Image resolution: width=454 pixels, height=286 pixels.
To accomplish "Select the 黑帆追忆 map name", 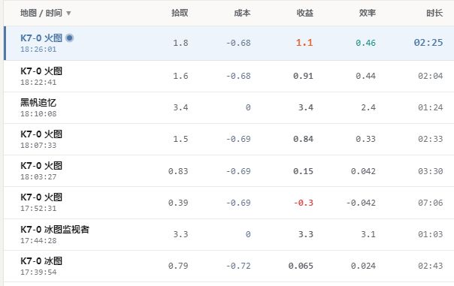I will tap(38, 103).
